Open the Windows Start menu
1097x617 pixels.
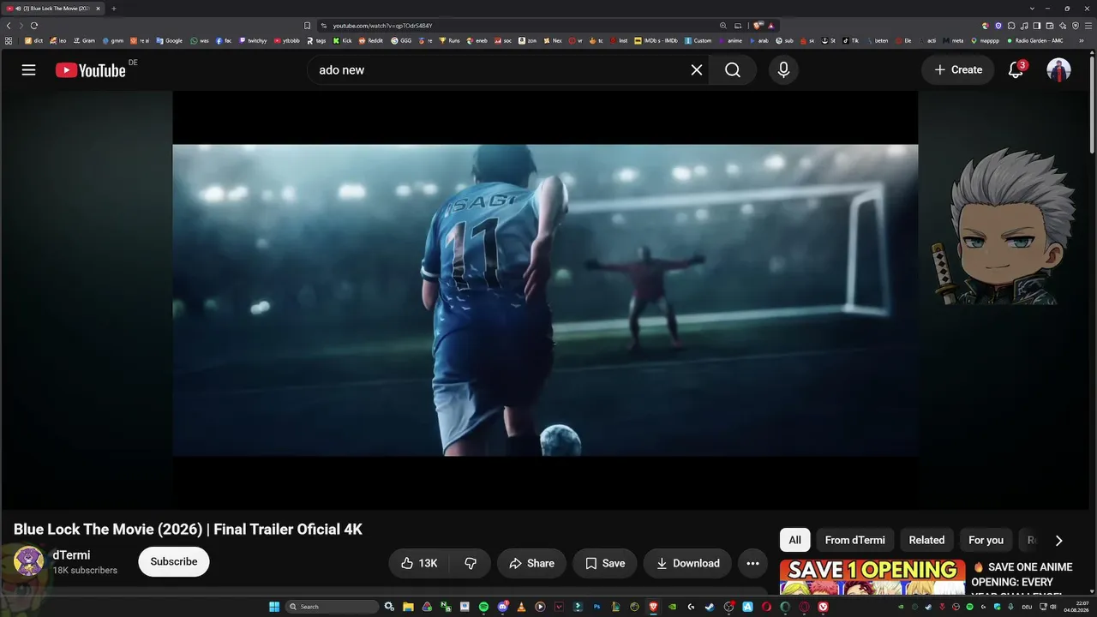pyautogui.click(x=274, y=607)
